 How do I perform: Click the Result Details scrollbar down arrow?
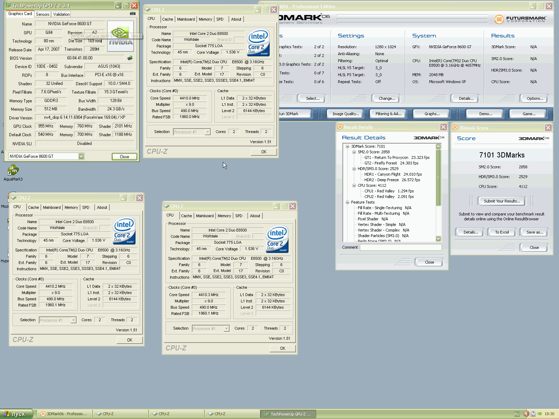pos(438,239)
